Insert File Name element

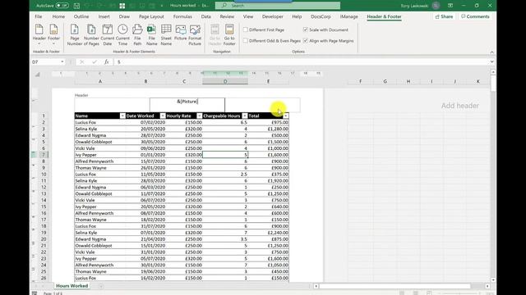151,34
